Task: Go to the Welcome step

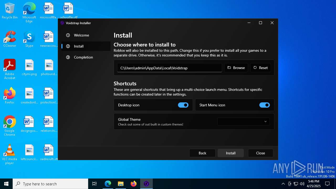Action: click(x=81, y=35)
